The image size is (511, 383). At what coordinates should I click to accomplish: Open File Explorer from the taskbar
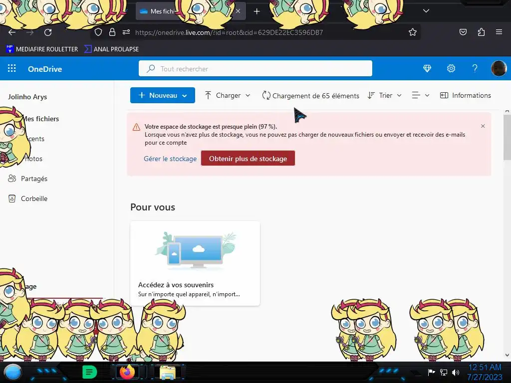coord(168,372)
